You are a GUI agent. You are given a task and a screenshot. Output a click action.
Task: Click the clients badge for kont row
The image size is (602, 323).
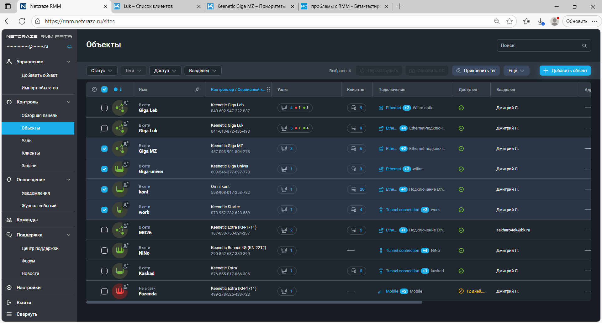[357, 189]
